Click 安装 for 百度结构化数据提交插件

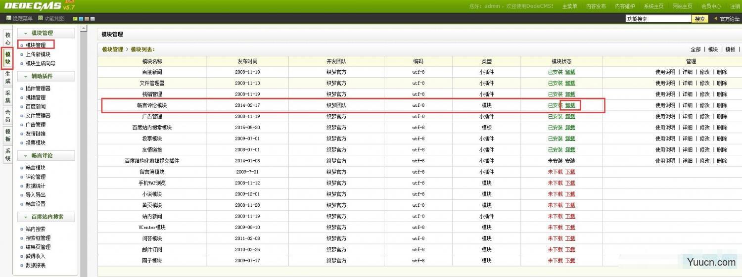point(570,161)
